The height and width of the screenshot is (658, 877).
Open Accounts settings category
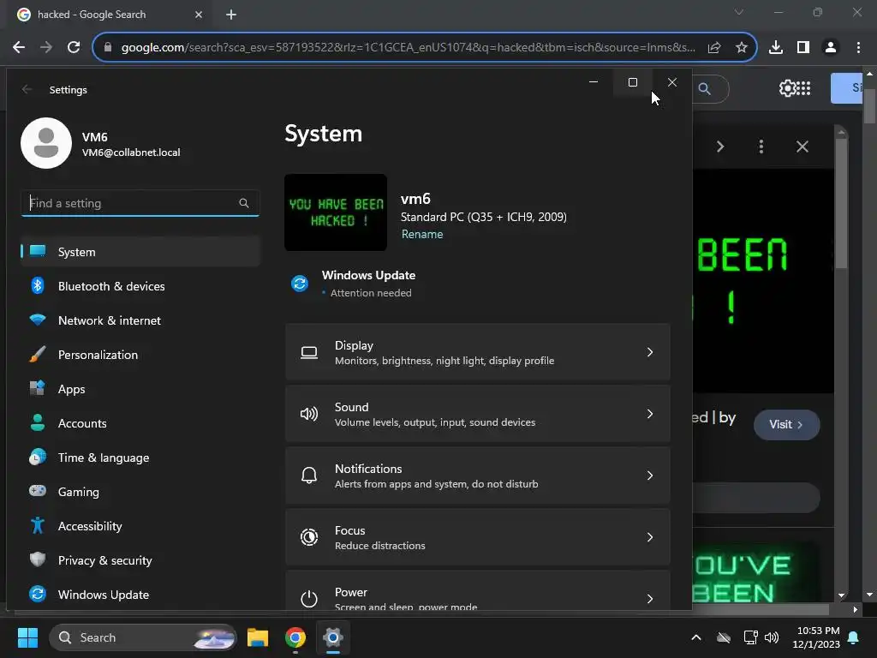point(140,423)
